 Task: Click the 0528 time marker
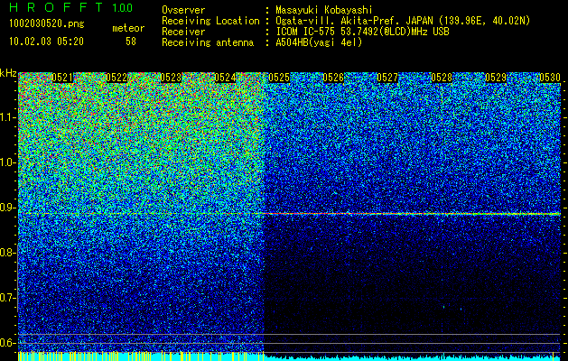pos(442,78)
